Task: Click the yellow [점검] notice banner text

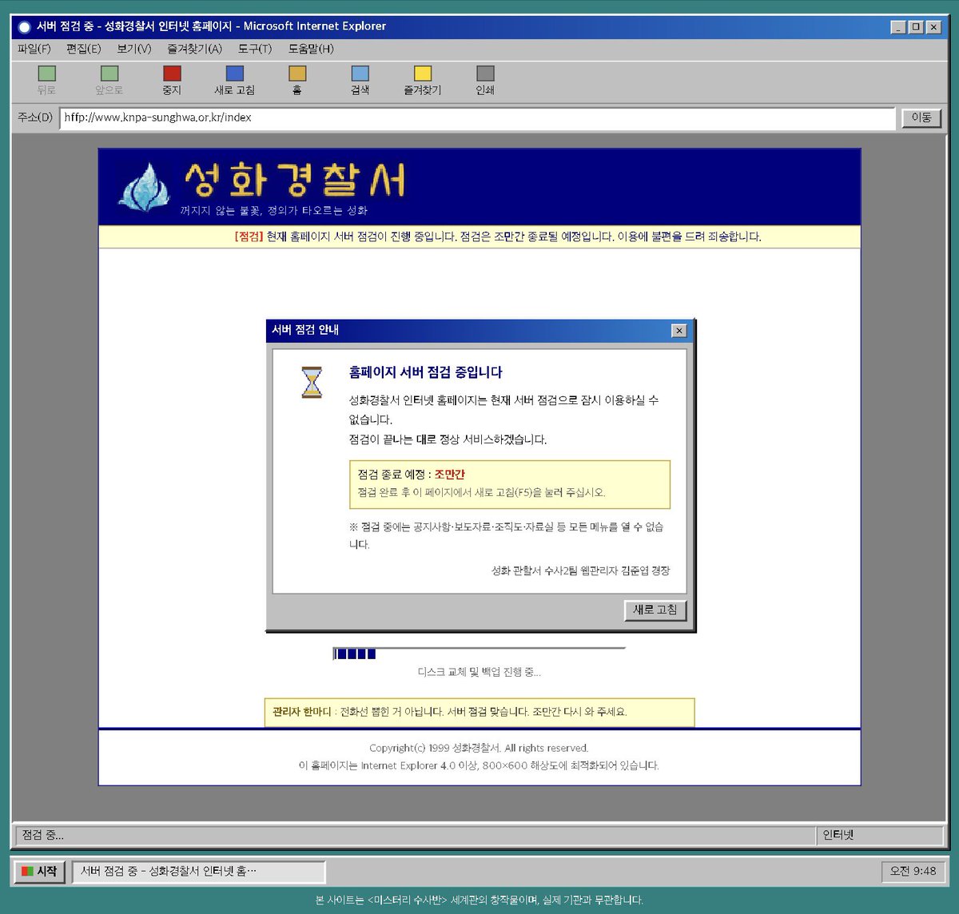Action: coord(497,236)
